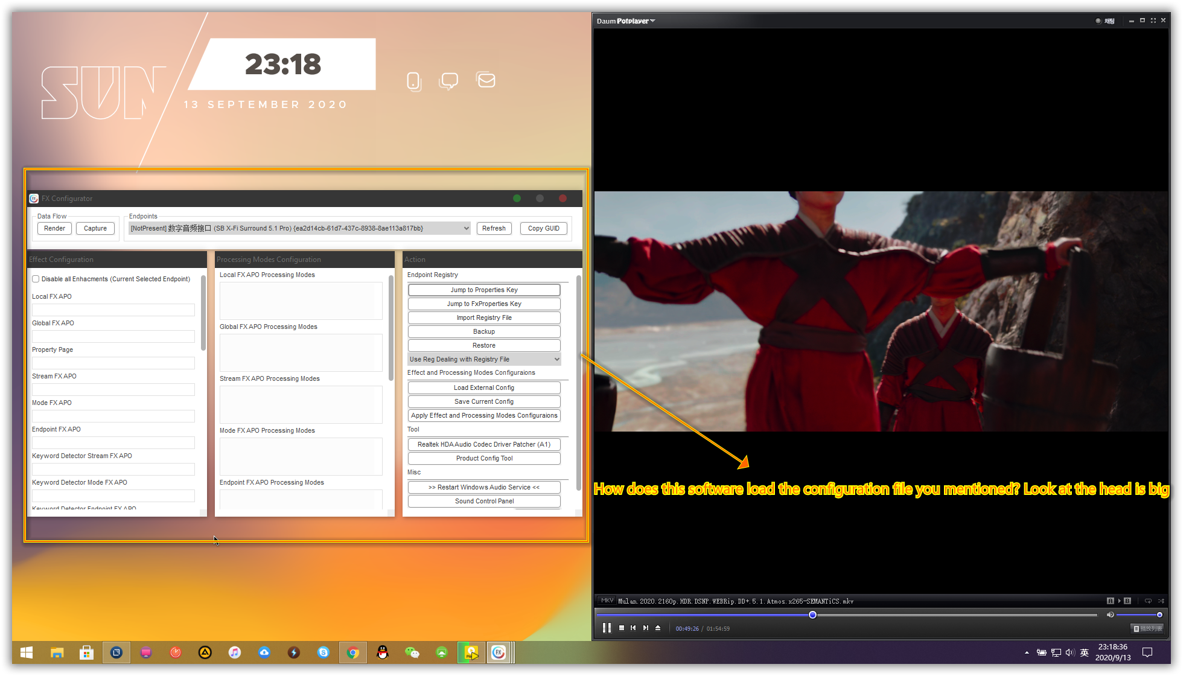Open Microsoft Store from taskbar
This screenshot has width=1192, height=676.
coord(86,652)
